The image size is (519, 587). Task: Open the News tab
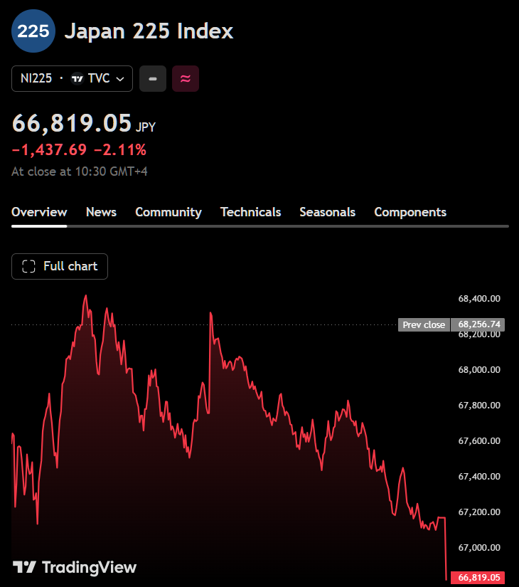pyautogui.click(x=101, y=212)
